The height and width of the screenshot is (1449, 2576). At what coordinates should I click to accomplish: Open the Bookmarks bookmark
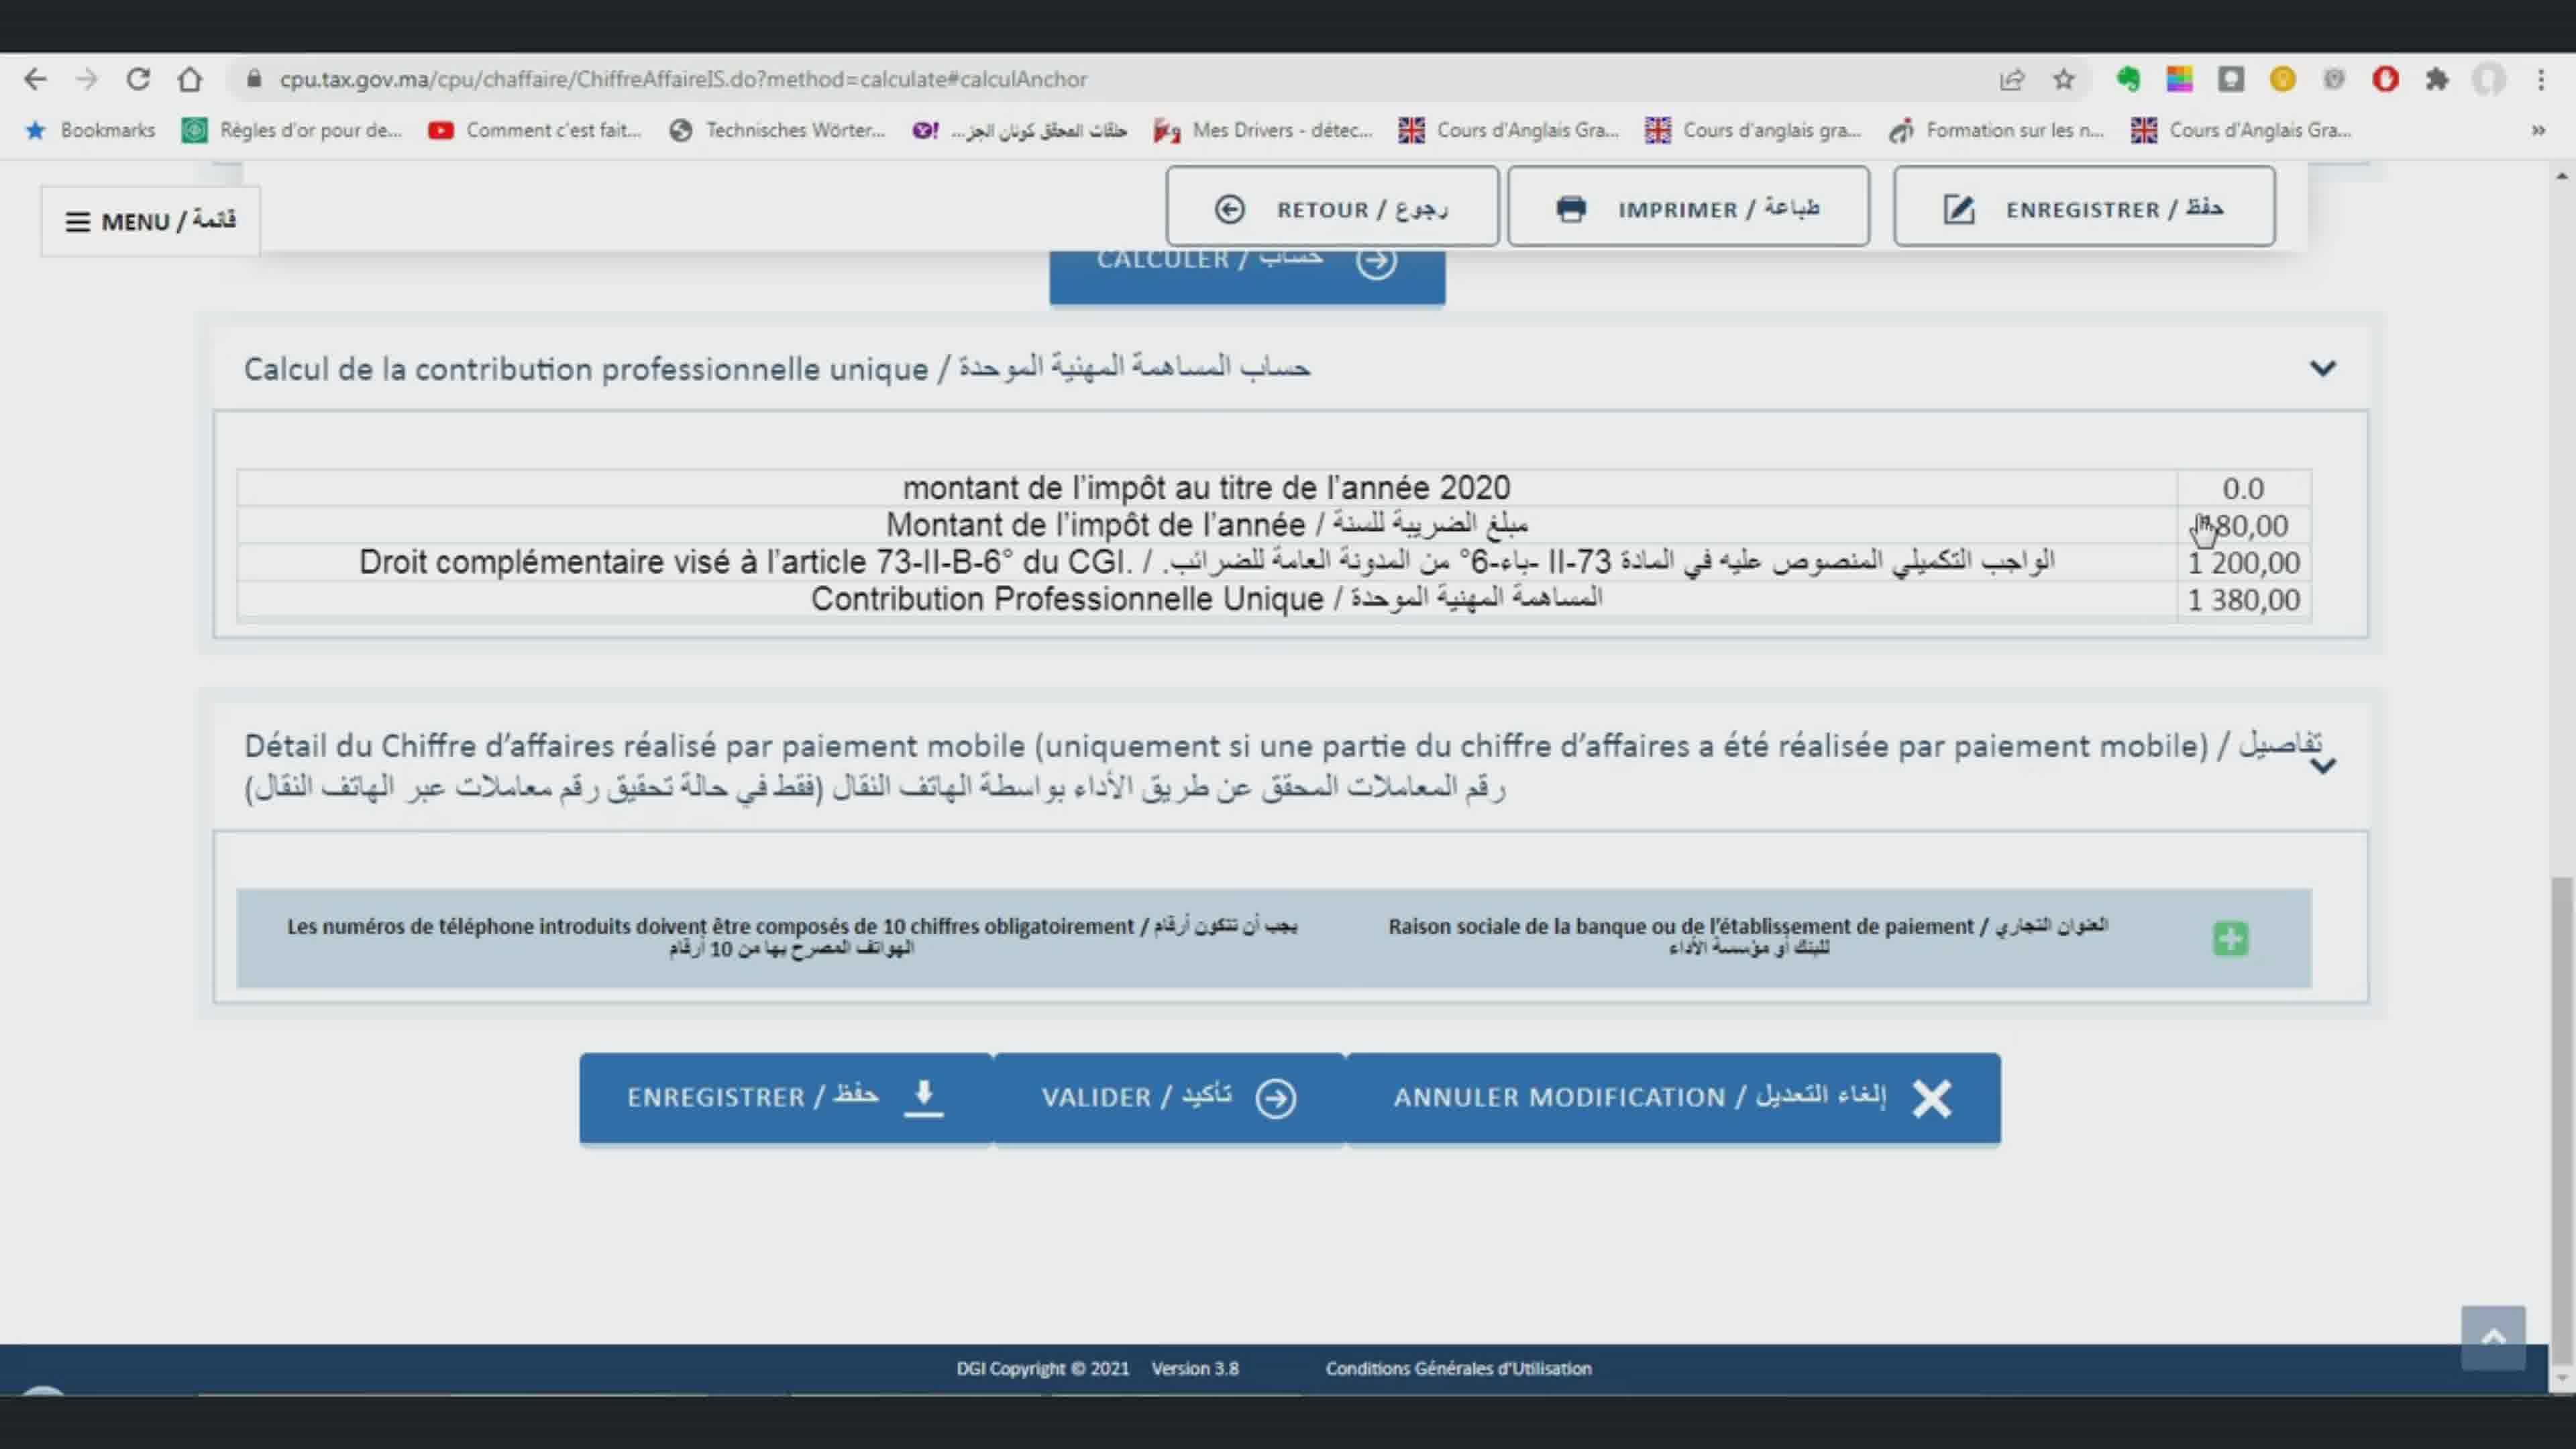point(90,130)
